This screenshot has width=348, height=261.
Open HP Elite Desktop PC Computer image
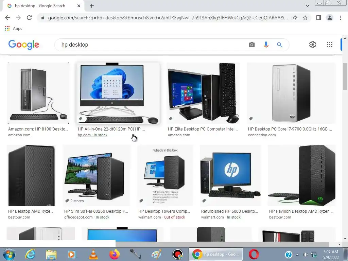(203, 93)
